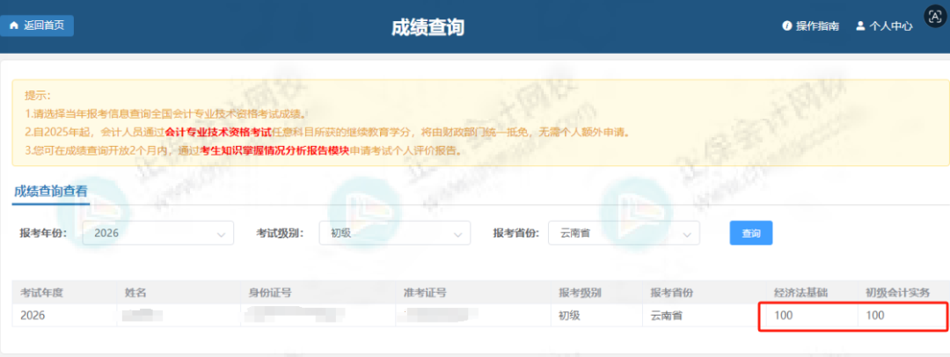950x357 pixels.
Task: Click the 报考年份 field label
Action: click(44, 233)
